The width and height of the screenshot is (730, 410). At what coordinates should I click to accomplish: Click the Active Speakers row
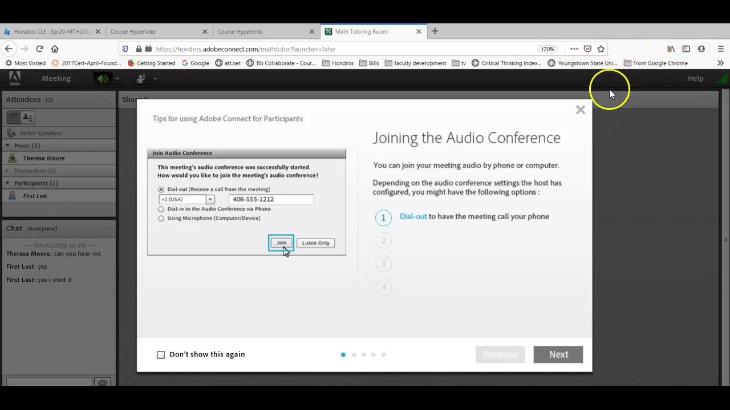(x=58, y=133)
